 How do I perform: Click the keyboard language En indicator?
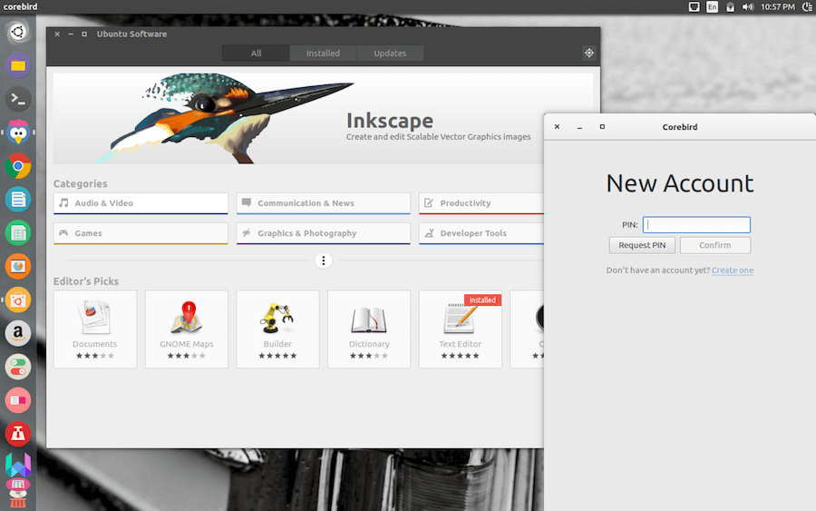point(712,6)
